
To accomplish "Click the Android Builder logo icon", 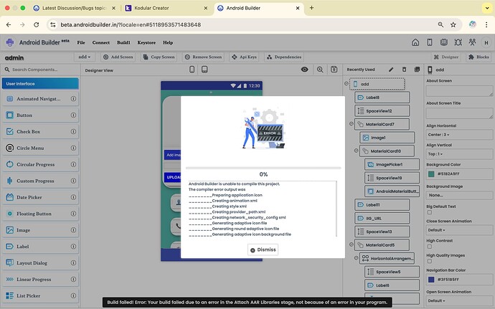I will click(x=10, y=42).
